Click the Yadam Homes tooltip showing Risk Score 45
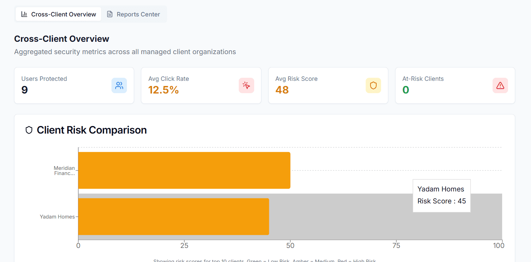 (x=441, y=195)
